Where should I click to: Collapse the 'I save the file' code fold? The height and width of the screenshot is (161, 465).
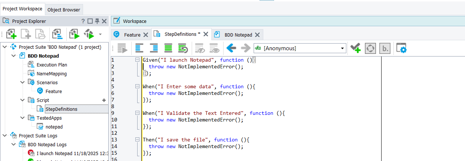click(138, 140)
